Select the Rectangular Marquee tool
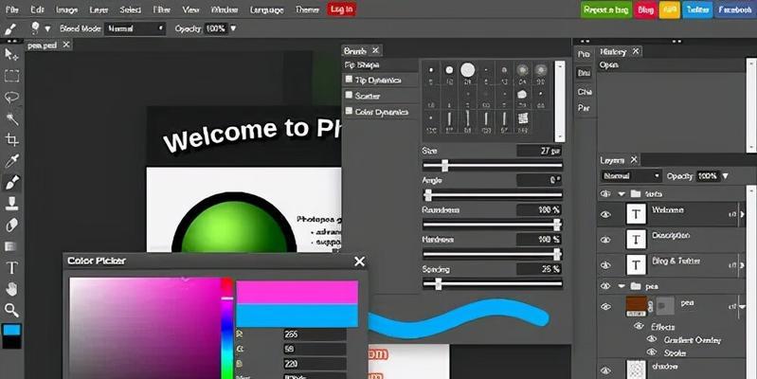The height and width of the screenshot is (379, 757). pos(11,76)
